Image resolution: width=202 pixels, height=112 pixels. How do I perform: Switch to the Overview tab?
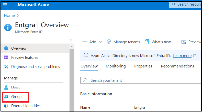(89, 66)
